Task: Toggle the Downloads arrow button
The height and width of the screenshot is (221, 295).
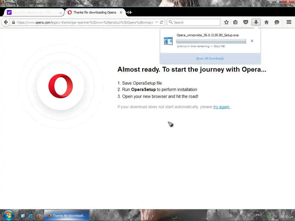Action: coord(256,22)
